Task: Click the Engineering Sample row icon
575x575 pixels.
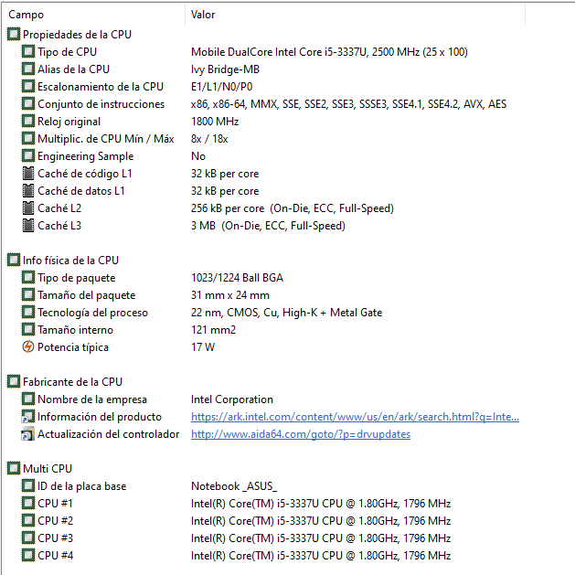Action: 28,155
